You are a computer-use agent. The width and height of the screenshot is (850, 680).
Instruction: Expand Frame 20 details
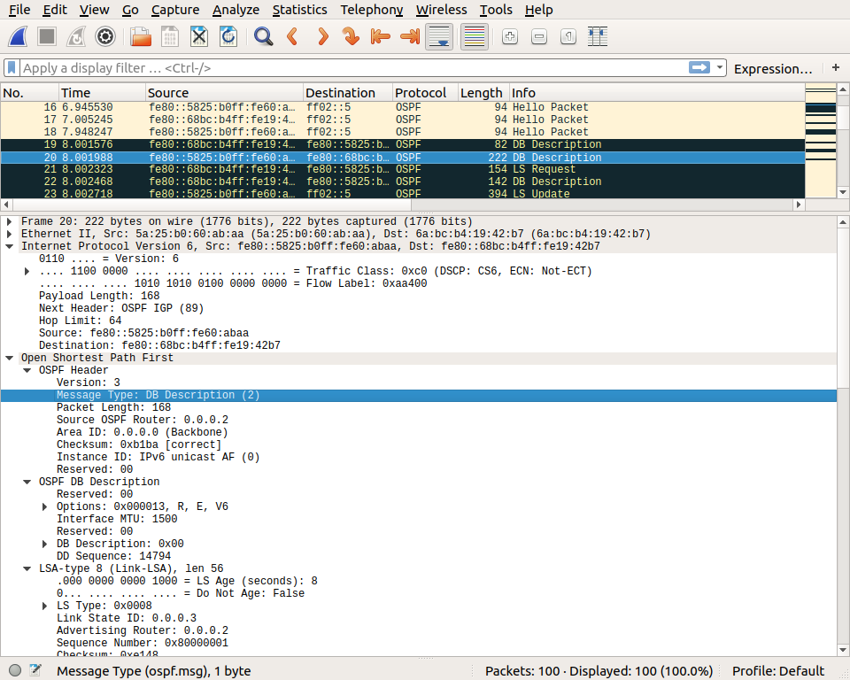(9, 221)
